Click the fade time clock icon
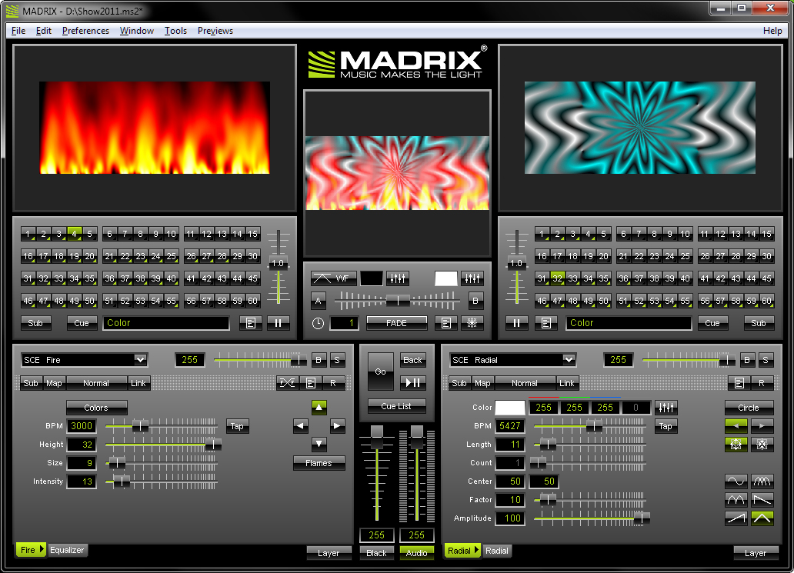This screenshot has width=794, height=573. click(318, 323)
